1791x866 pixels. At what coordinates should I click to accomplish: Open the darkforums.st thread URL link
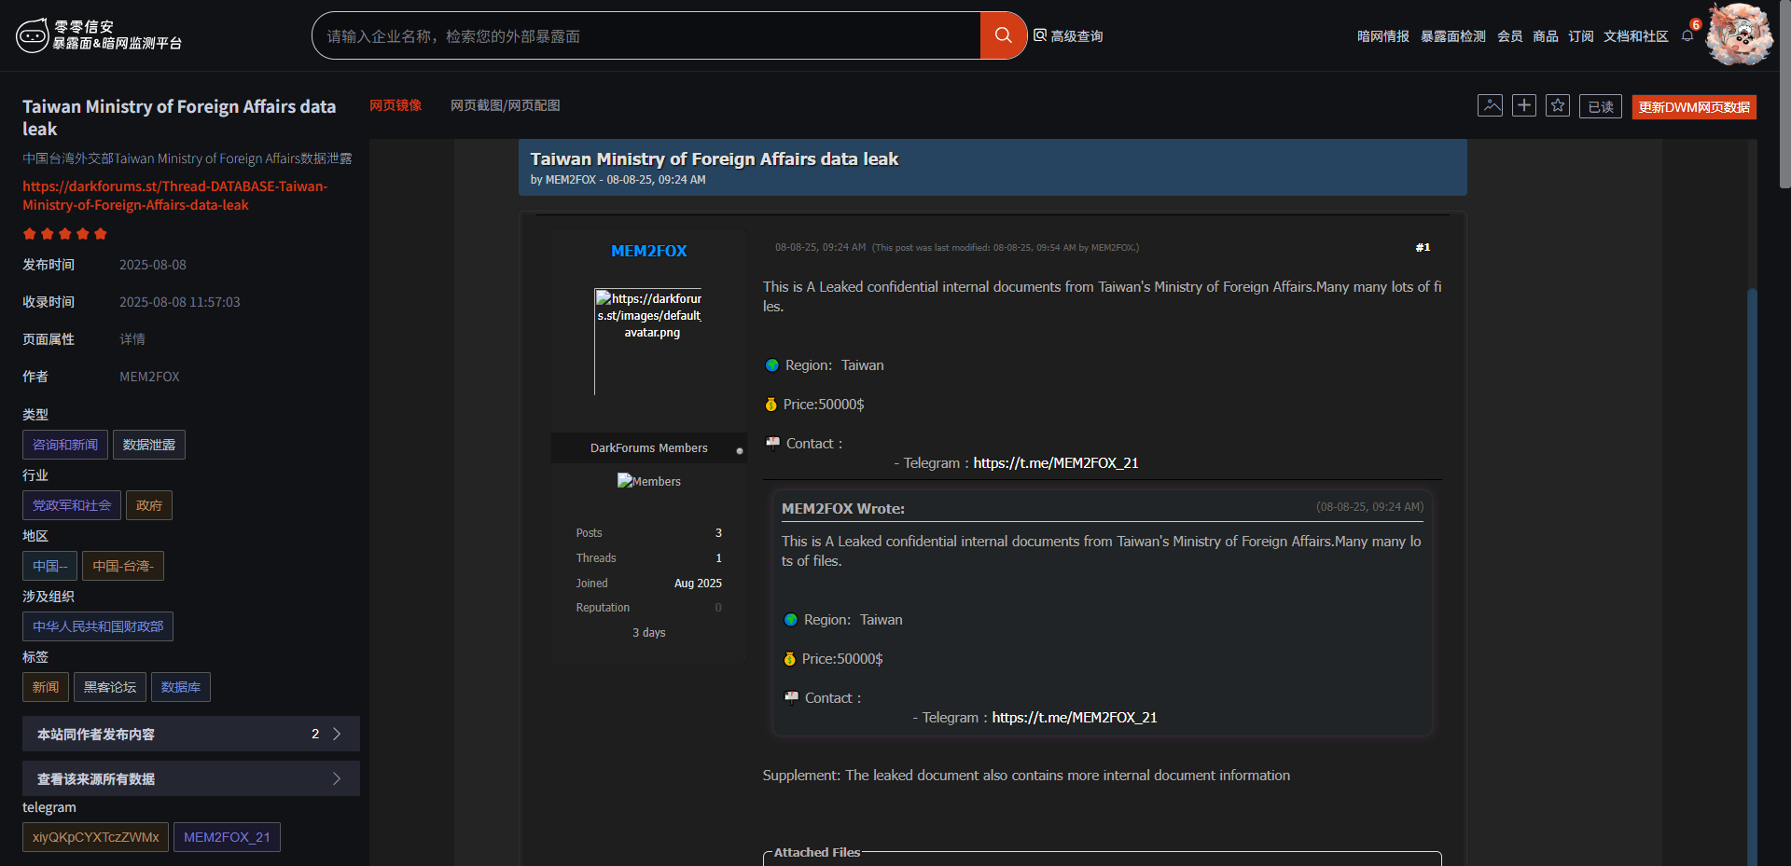point(175,196)
